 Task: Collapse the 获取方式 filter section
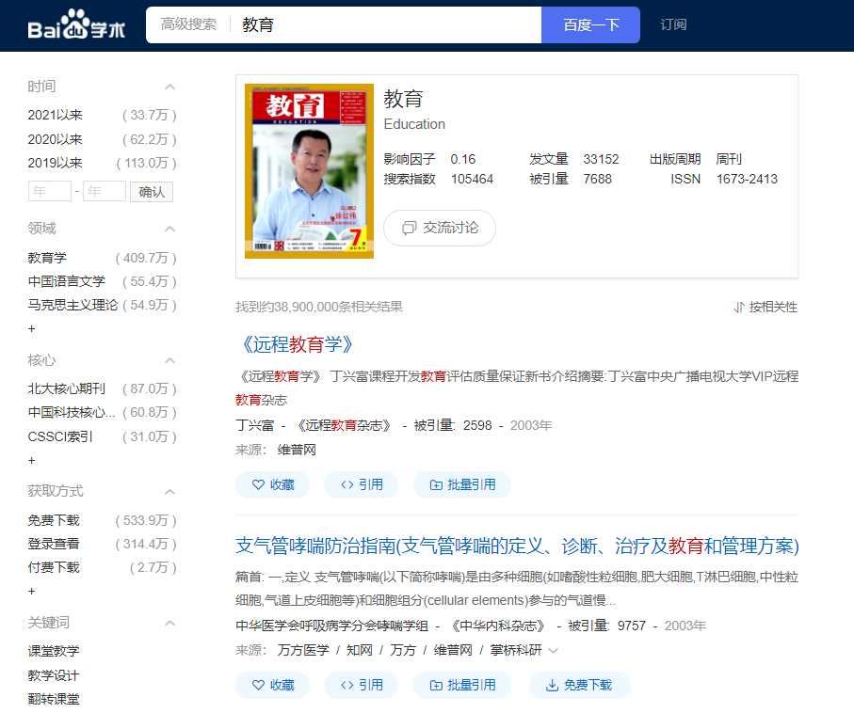169,492
